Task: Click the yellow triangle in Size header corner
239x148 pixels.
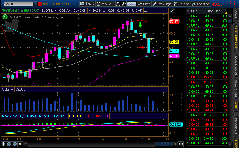Action: (226, 12)
